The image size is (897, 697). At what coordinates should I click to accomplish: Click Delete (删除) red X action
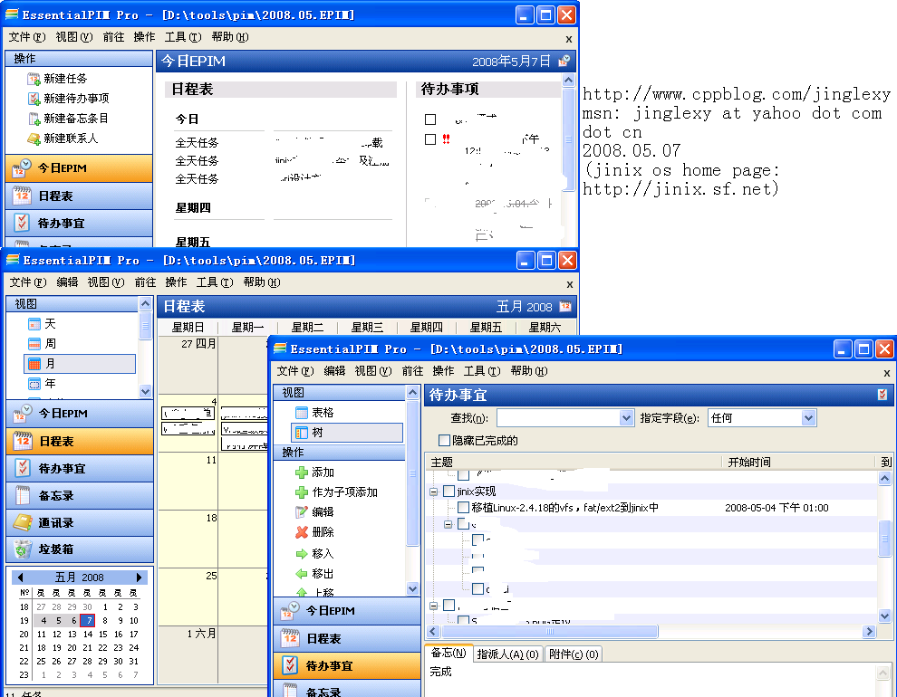302,532
